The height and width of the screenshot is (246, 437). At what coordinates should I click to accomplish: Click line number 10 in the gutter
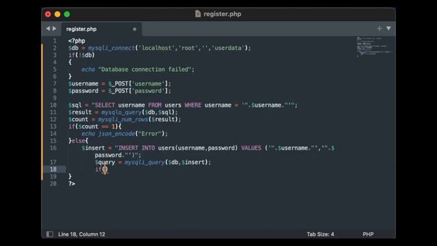(x=53, y=105)
